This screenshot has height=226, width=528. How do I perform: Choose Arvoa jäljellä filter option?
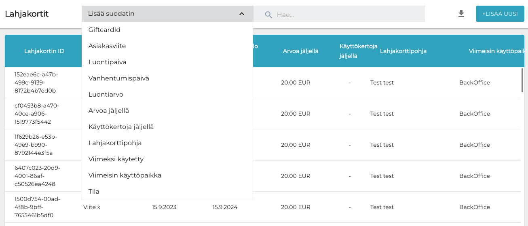click(x=108, y=111)
